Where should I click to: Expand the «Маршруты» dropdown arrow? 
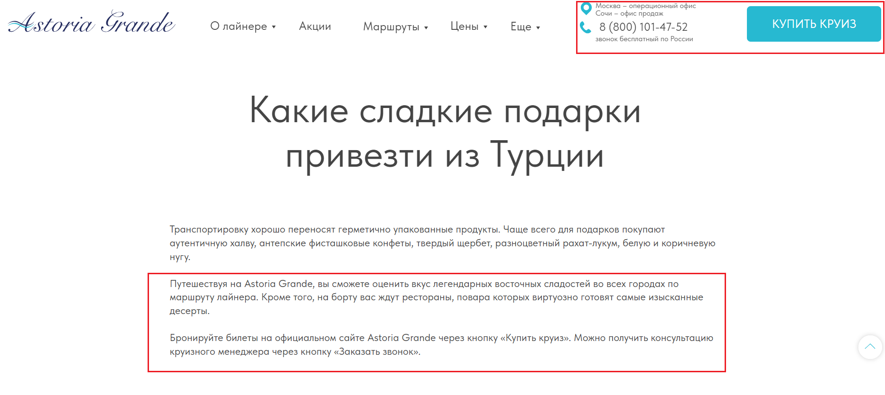point(426,28)
